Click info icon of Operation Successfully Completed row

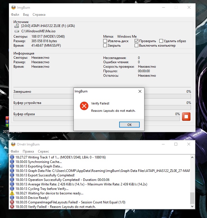(12, 180)
